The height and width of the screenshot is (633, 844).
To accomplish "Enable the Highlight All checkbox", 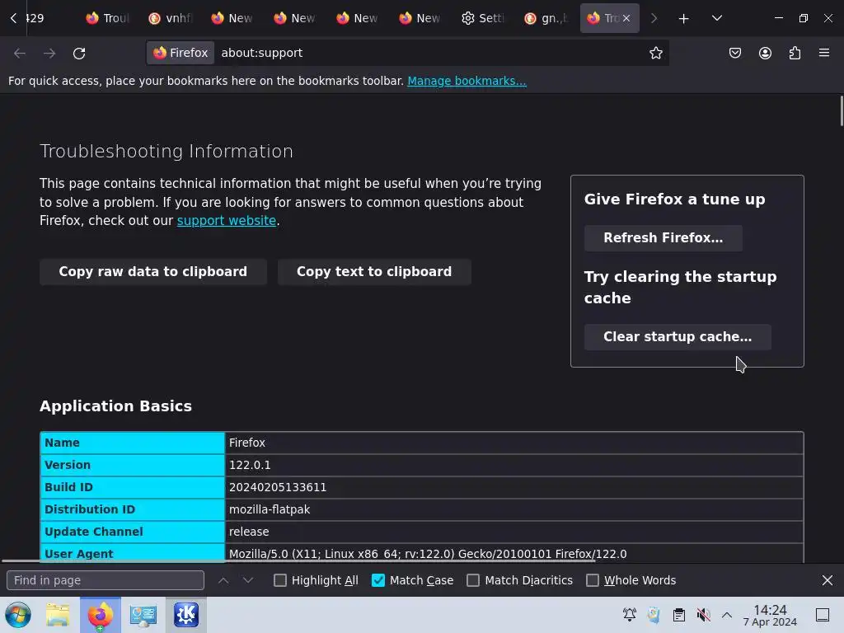I will pos(280,580).
